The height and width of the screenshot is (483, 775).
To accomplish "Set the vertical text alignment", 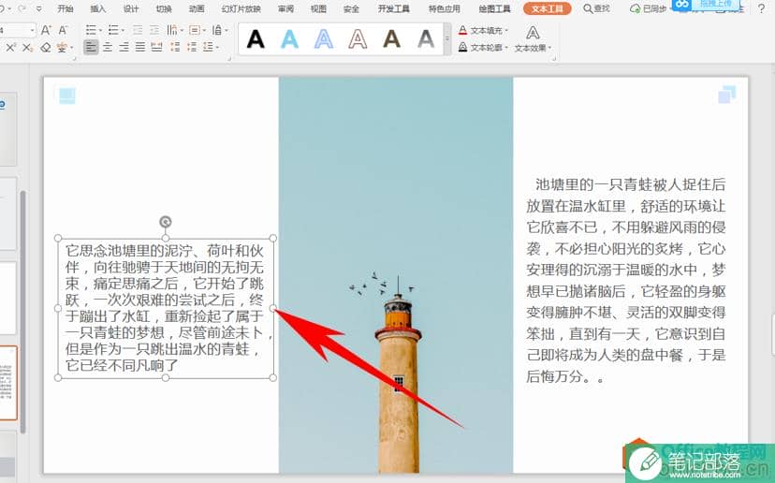I will 195,30.
